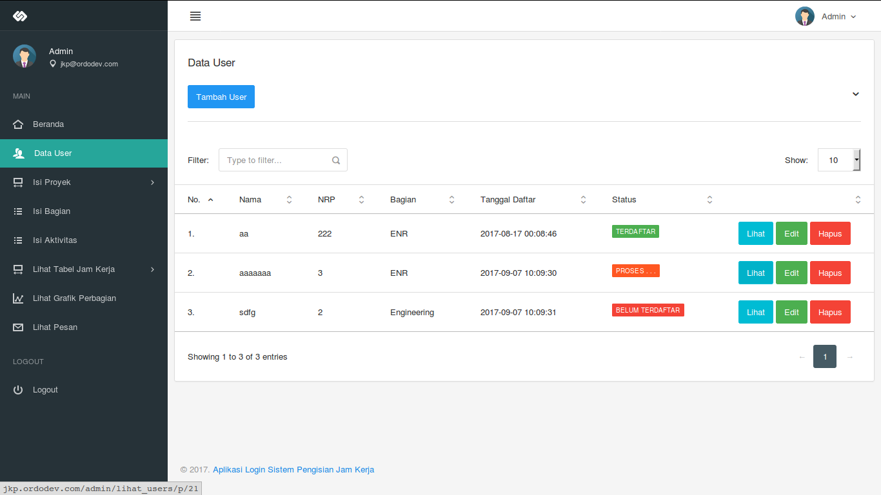Click Logout in the sidebar
The height and width of the screenshot is (495, 881).
84,390
